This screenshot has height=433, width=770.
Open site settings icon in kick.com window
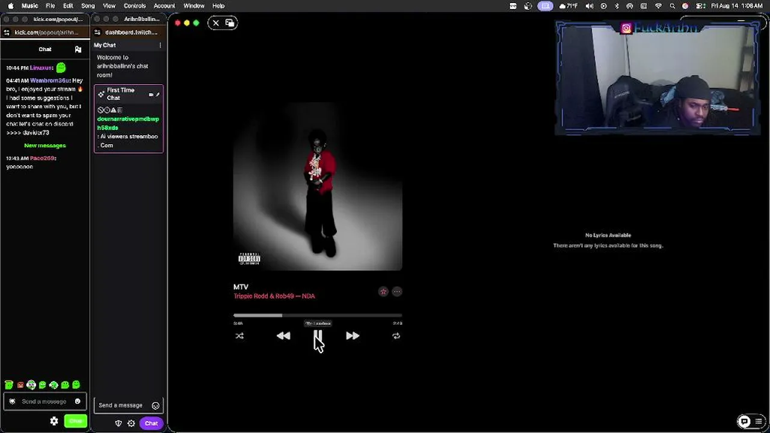tap(7, 32)
